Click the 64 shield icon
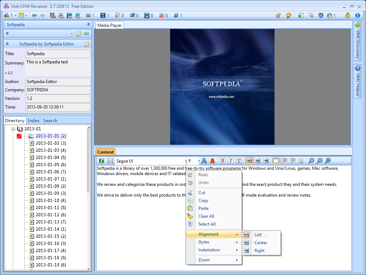The height and width of the screenshot is (275, 366). point(321,15)
